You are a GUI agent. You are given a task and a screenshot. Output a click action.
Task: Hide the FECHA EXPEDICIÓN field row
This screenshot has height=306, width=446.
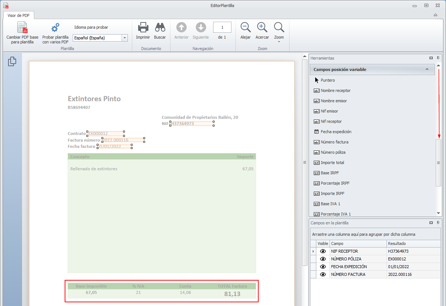[323, 267]
